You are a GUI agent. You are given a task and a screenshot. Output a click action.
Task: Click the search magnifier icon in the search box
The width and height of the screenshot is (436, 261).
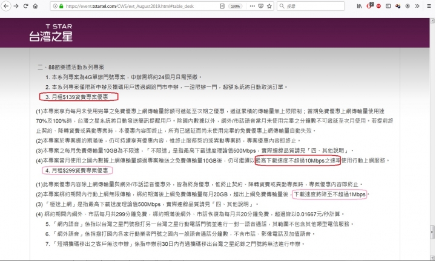(x=282, y=6)
